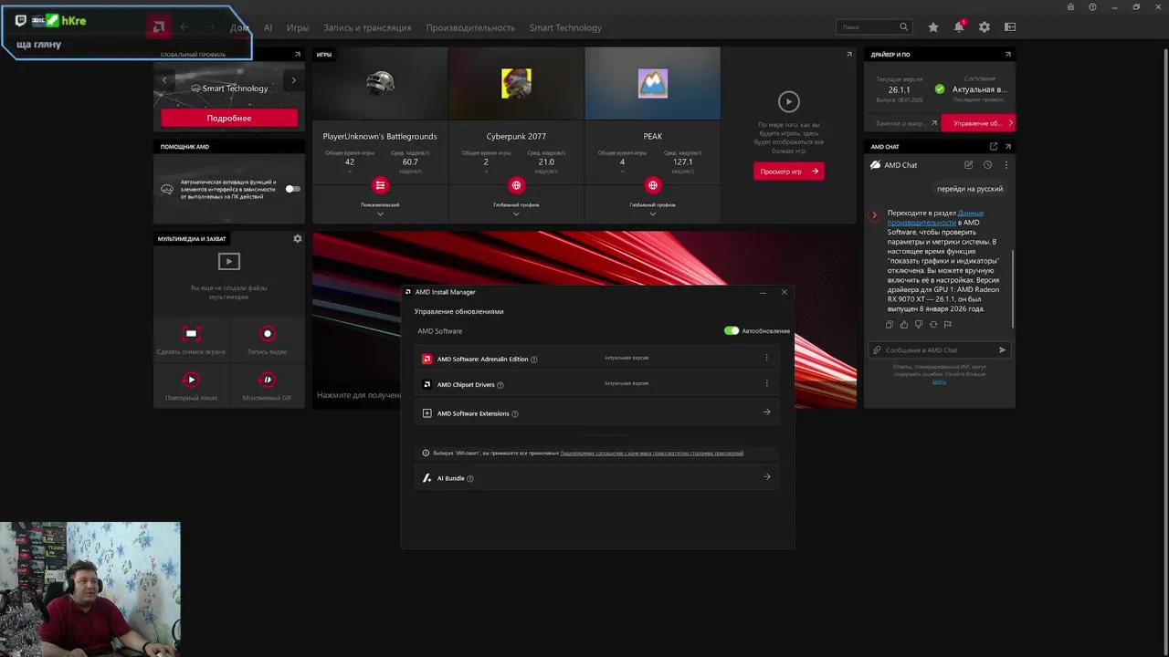Click the top bar search field
Viewport: 1169px width, 657px height.
point(874,27)
